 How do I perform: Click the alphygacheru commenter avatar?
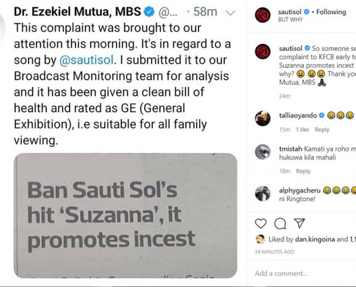click(262, 194)
